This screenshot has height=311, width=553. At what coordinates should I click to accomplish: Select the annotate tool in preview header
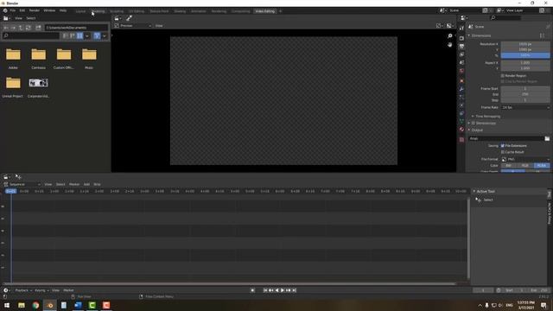pyautogui.click(x=129, y=18)
